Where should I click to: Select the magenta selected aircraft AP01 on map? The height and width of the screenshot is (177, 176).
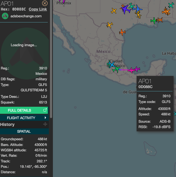(x=131, y=70)
